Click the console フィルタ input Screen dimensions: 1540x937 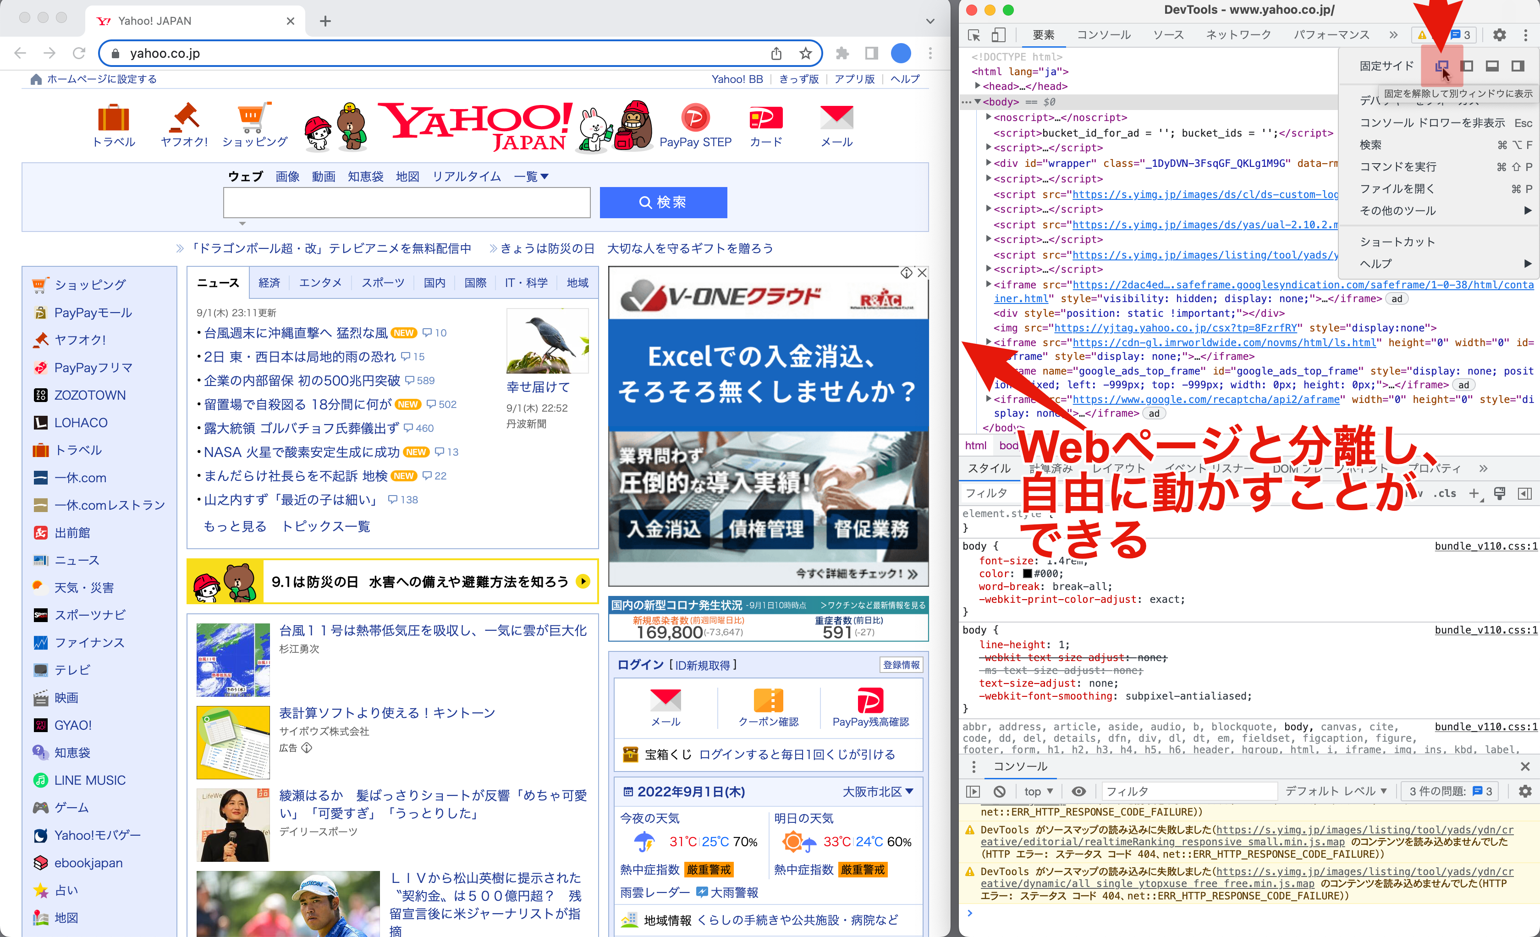coord(1189,791)
